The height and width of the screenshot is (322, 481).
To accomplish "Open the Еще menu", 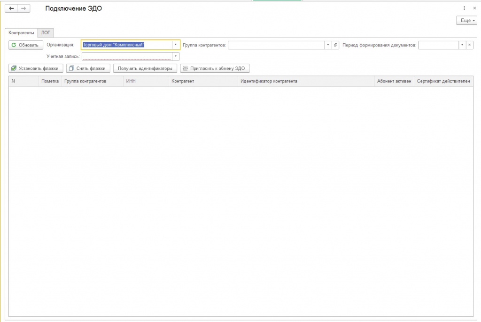I will pos(466,21).
